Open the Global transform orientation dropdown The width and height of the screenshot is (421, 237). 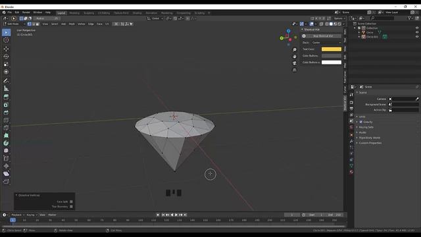point(155,18)
